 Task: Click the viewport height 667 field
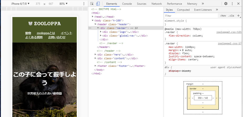[x=51, y=4]
